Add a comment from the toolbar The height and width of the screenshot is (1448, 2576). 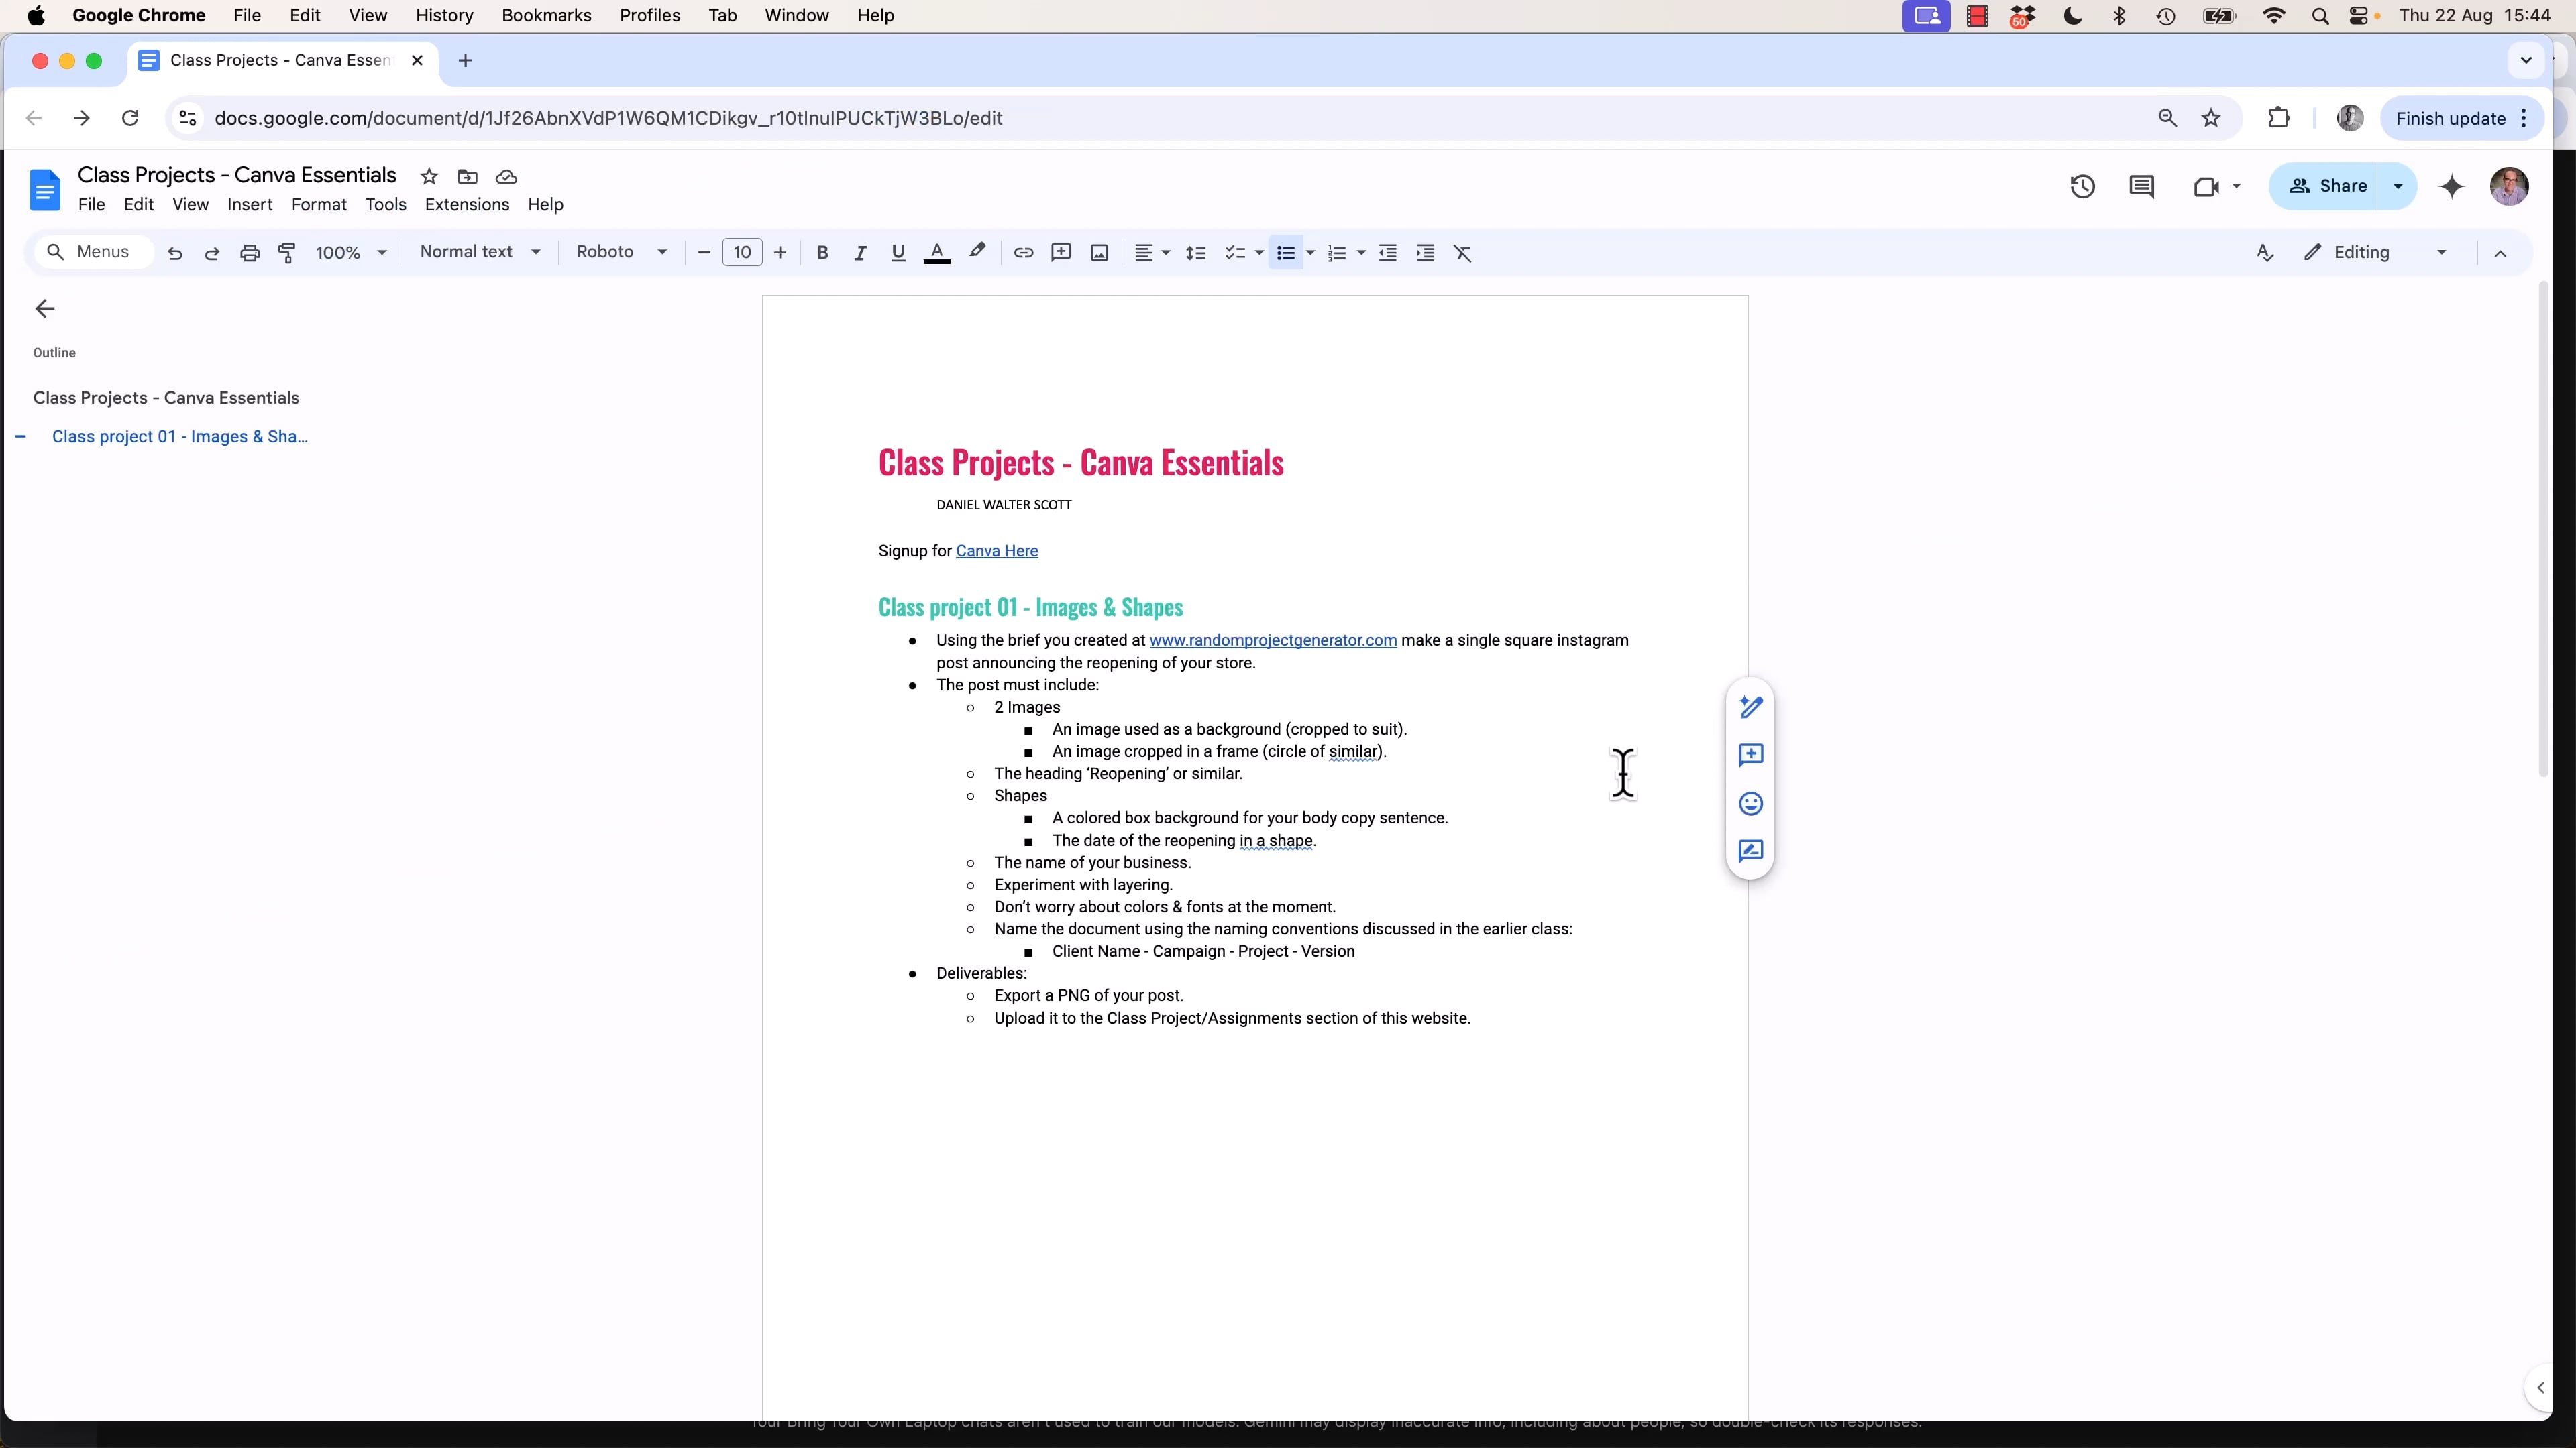click(1061, 253)
